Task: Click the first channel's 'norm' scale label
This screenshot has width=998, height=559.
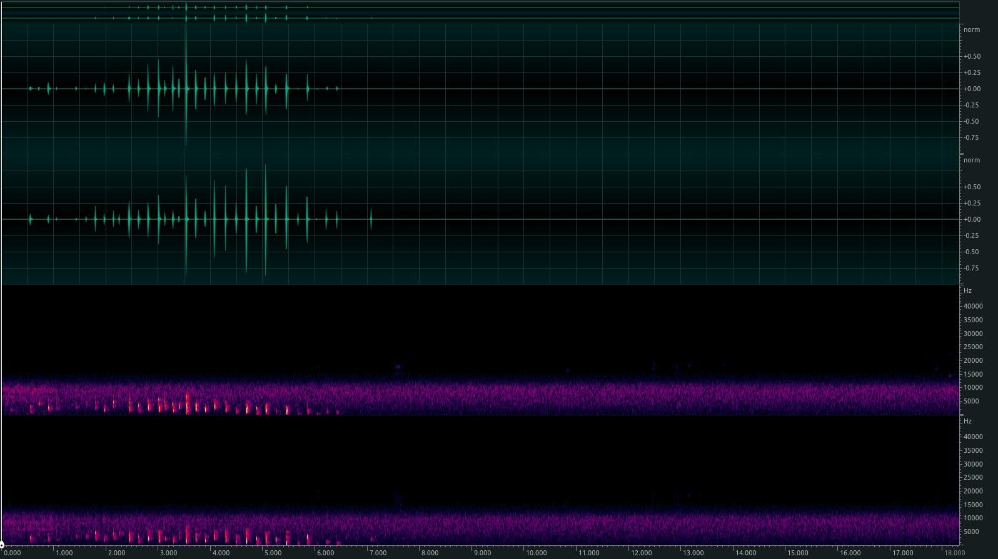Action: coord(972,29)
